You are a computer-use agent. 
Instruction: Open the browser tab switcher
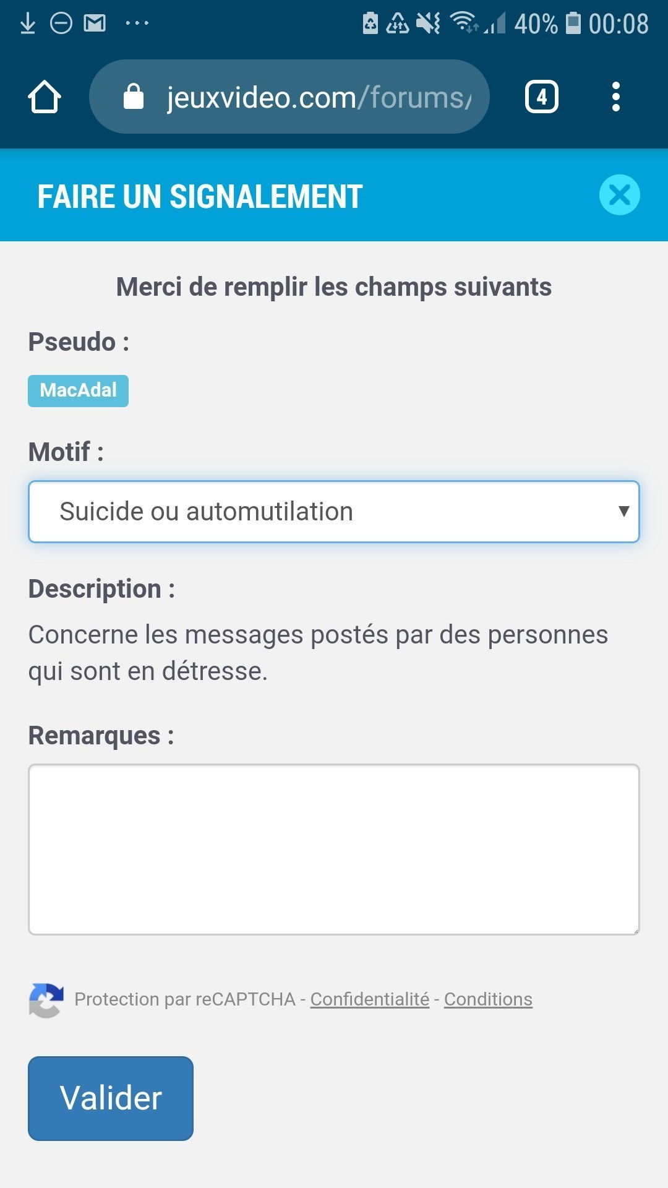point(541,97)
